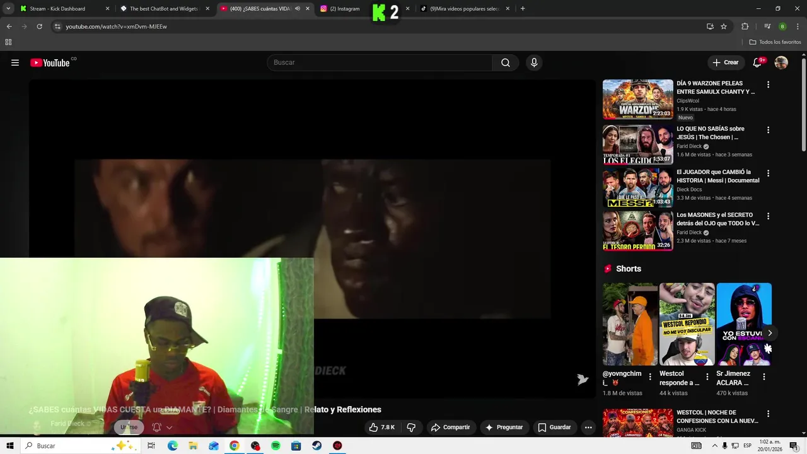Open Windows Start menu
This screenshot has width=807, height=454.
point(9,446)
